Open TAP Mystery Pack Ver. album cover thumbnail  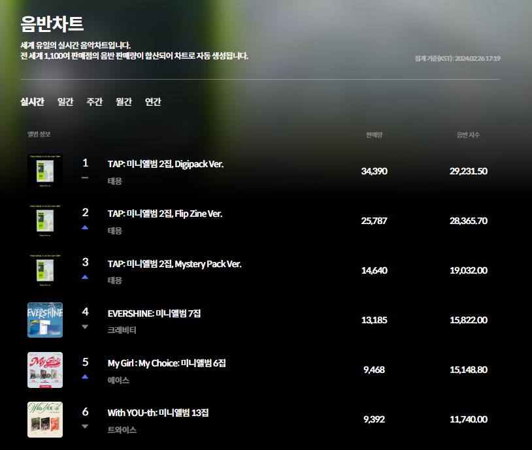45,270
